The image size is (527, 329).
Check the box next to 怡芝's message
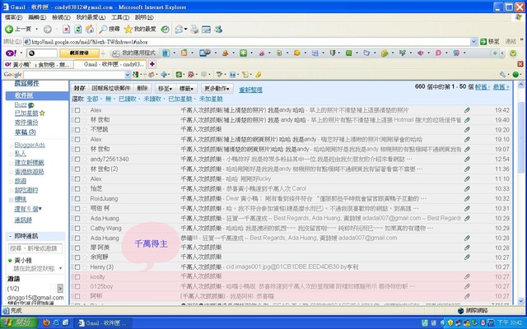tap(77, 188)
